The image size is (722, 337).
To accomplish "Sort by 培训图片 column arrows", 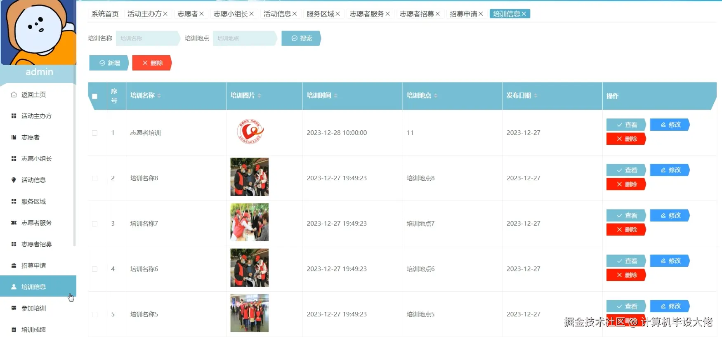I will (259, 96).
